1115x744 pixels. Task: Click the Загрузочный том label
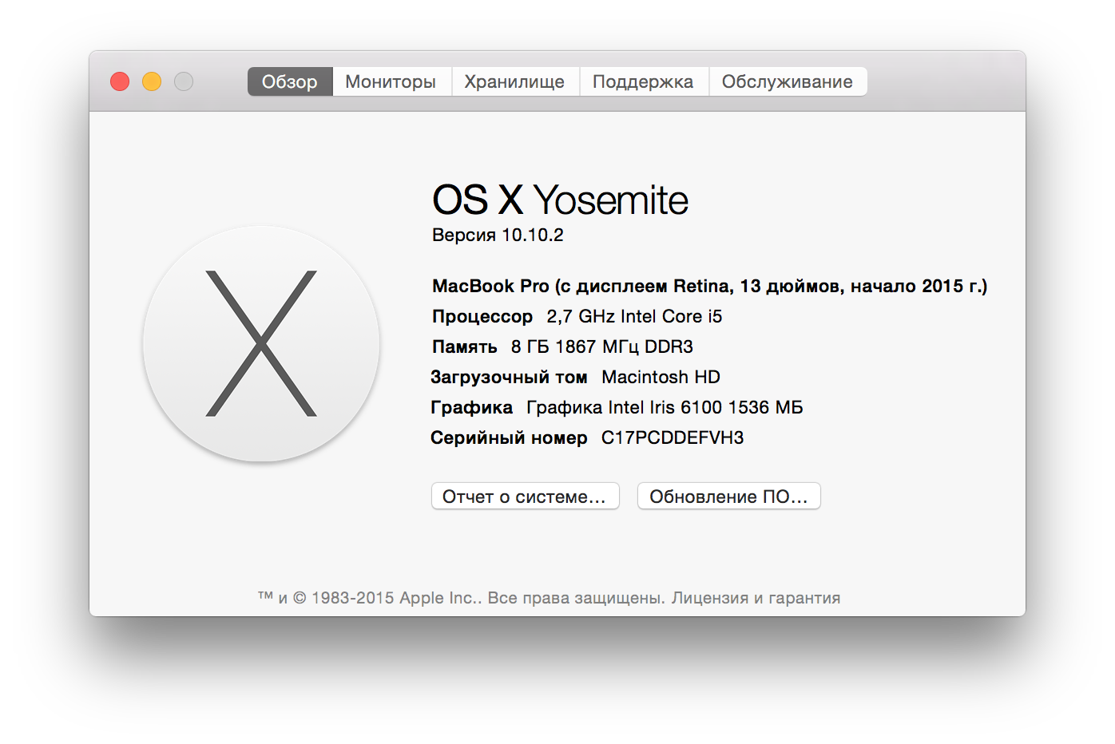509,377
